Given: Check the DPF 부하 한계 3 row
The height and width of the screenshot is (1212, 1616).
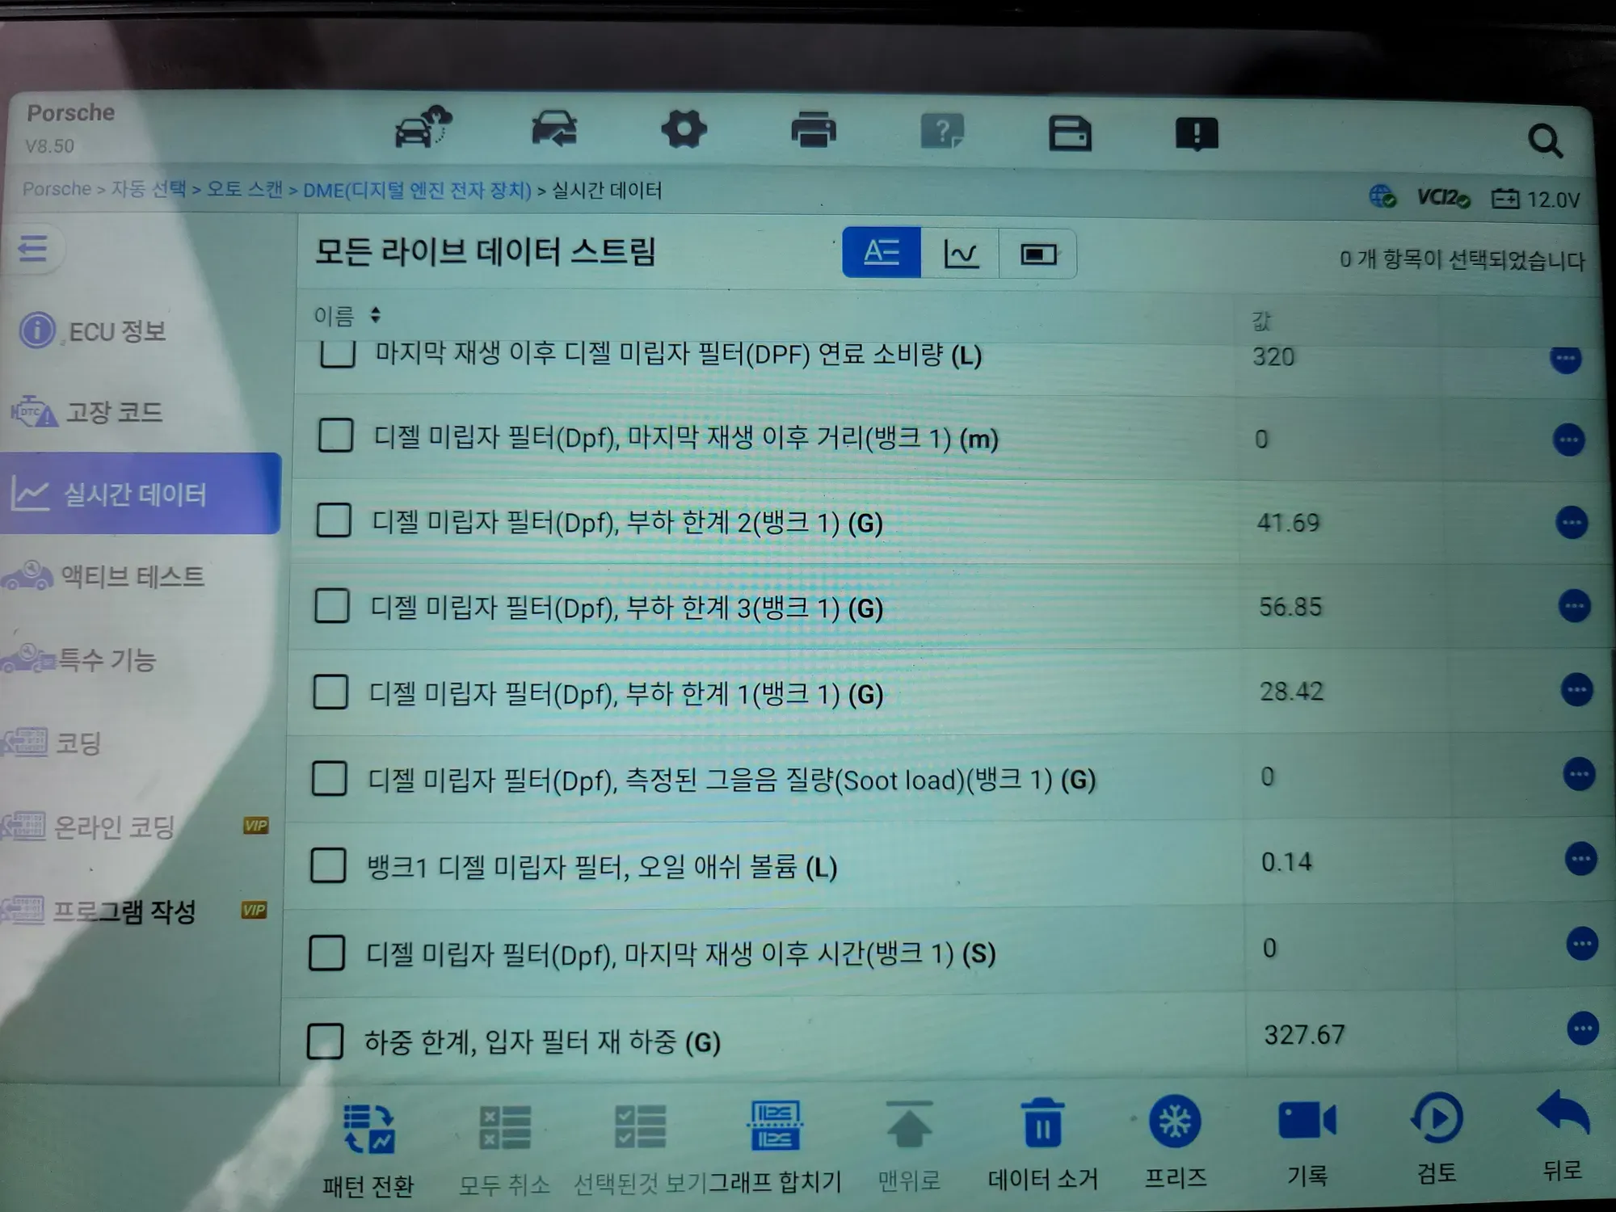Looking at the screenshot, I should 332,606.
